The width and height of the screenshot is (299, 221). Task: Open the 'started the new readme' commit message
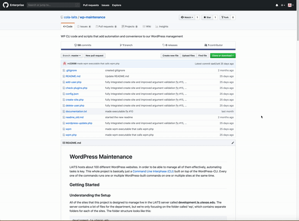[119, 117]
